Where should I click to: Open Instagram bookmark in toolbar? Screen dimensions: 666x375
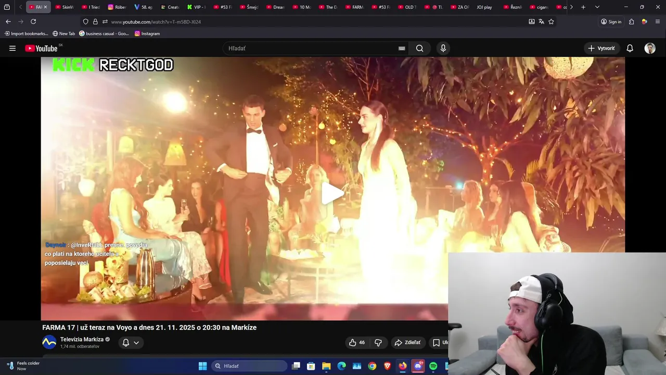(147, 33)
